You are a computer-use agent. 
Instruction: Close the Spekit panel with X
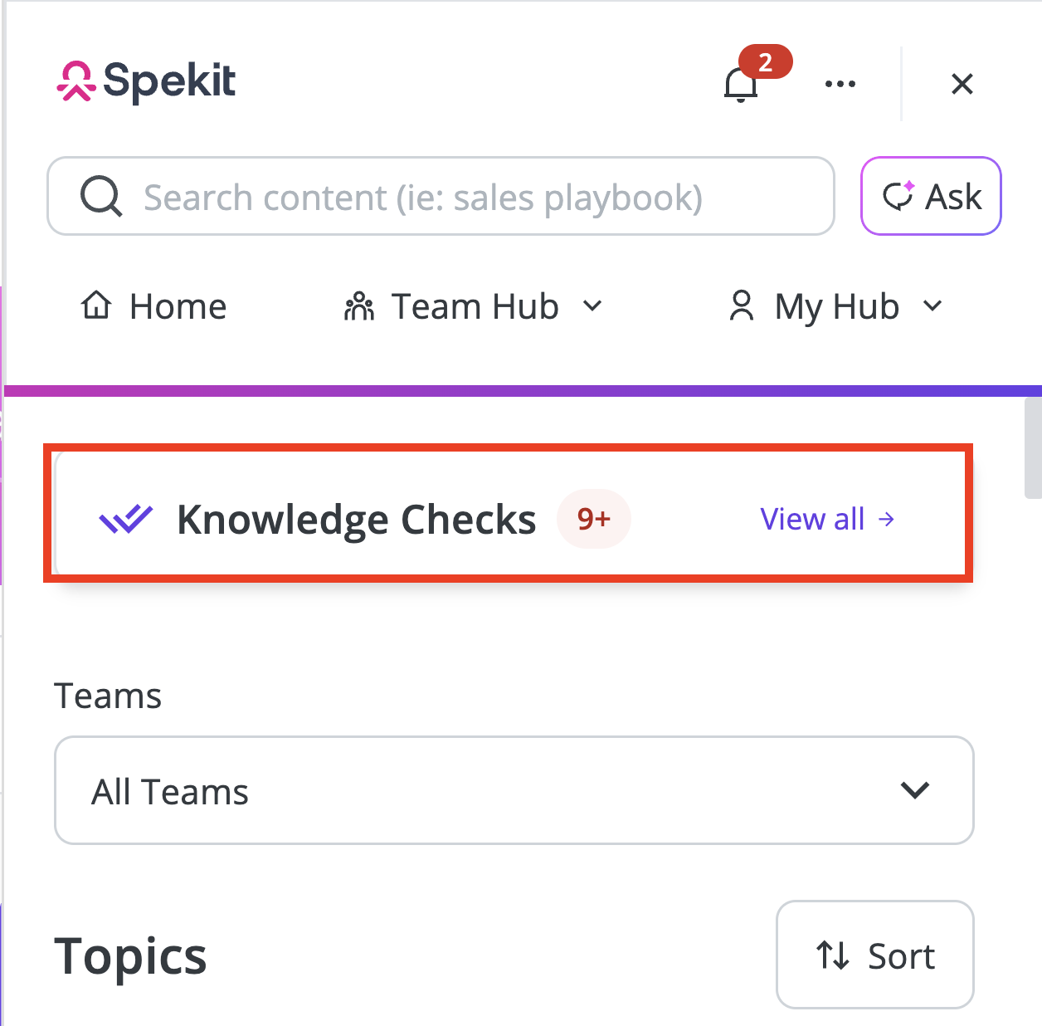point(962,84)
